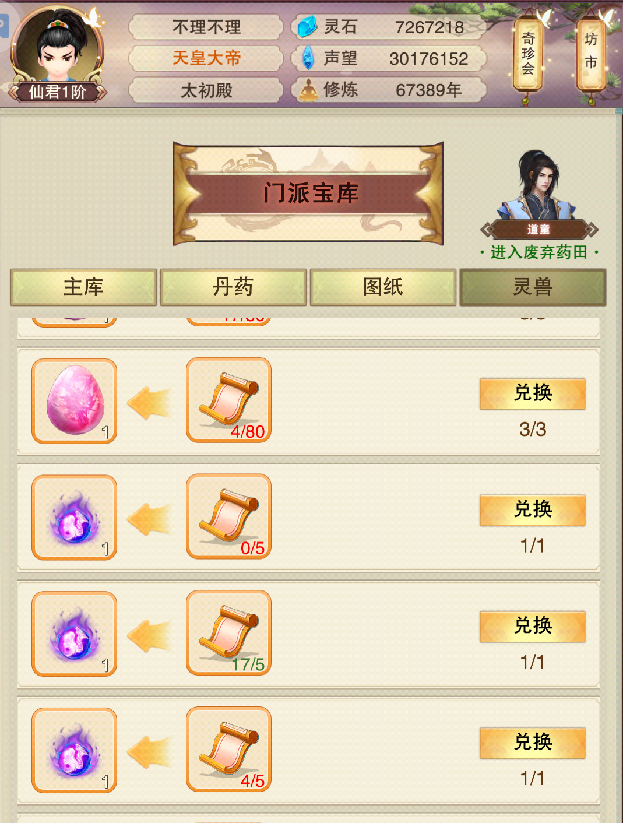The width and height of the screenshot is (623, 823).
Task: Click the 声望 crystal icon
Action: click(308, 58)
